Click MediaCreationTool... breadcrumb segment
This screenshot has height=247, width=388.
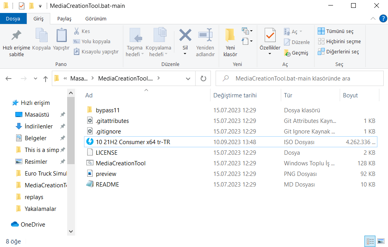point(125,79)
